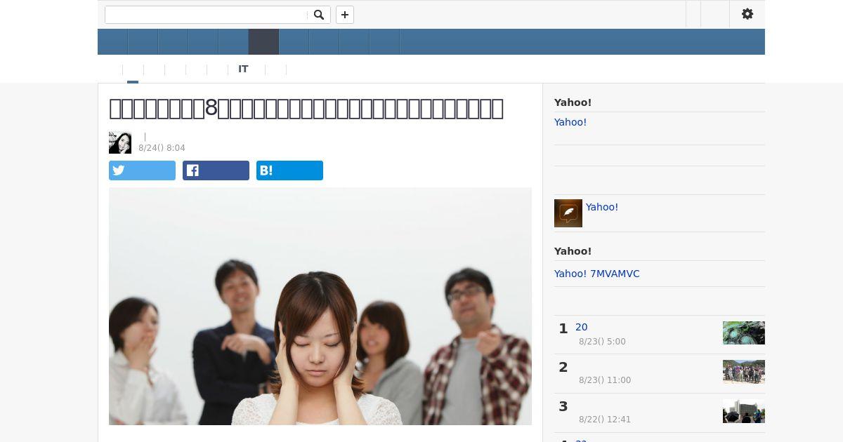Viewport: 843px width, 442px height.
Task: Click ranking number 3
Action: tap(563, 407)
